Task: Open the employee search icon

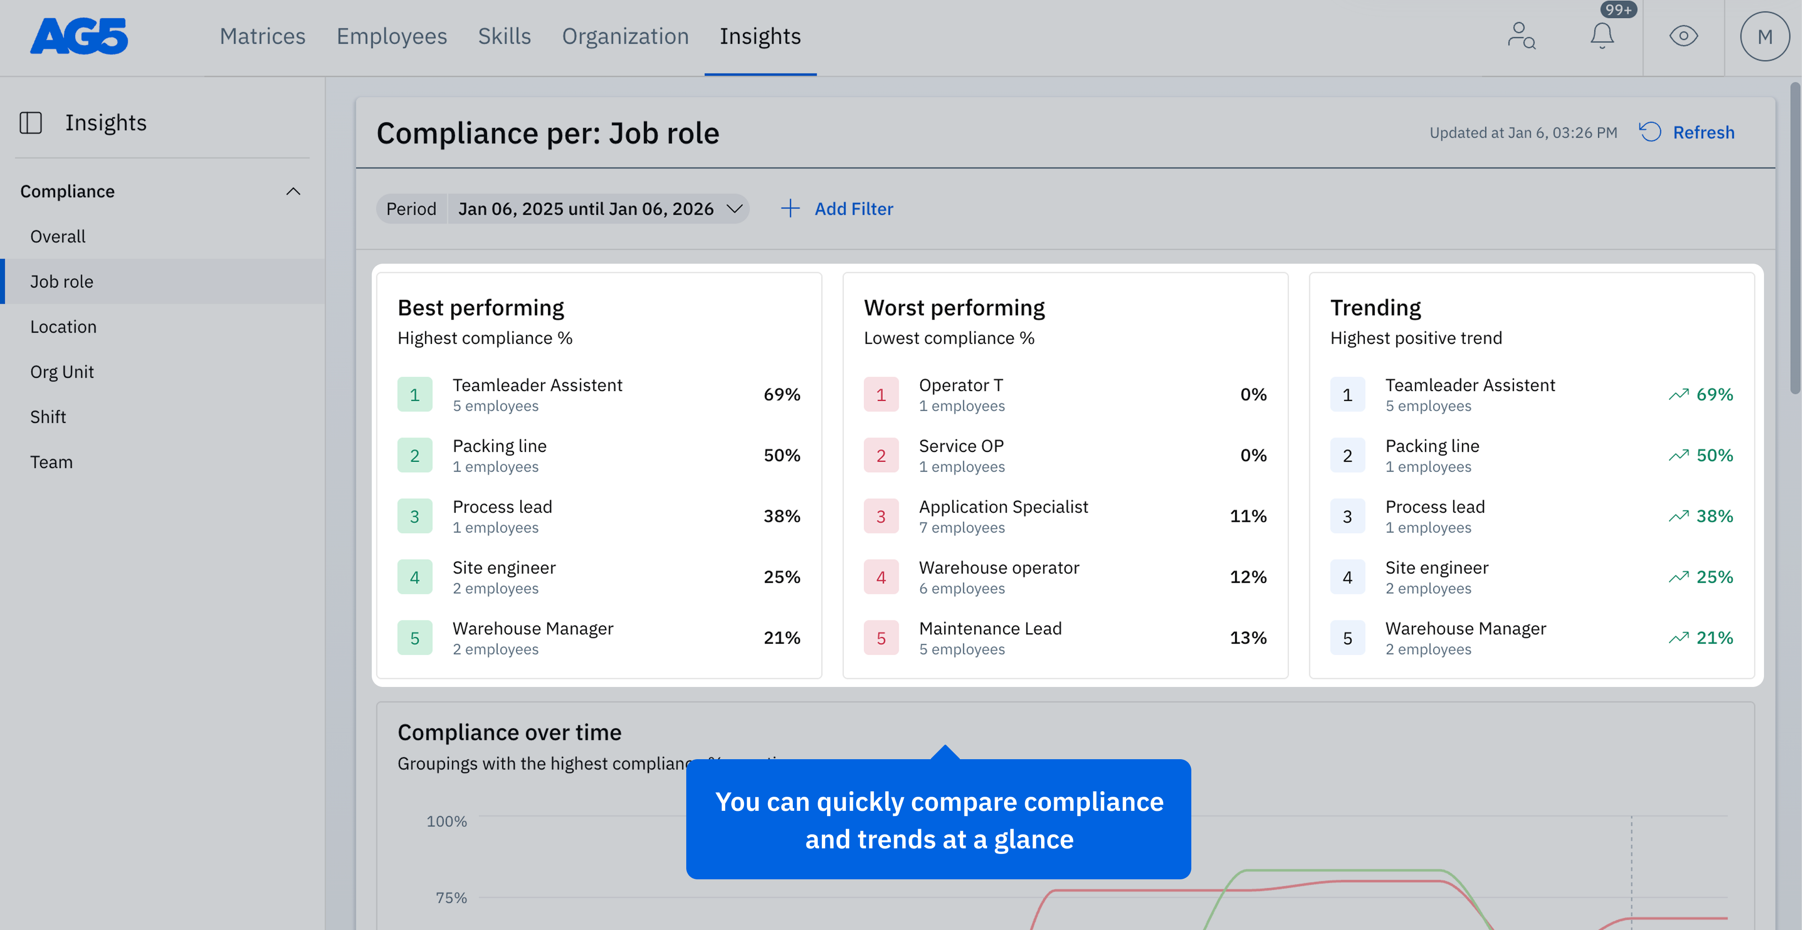Action: pos(1521,36)
